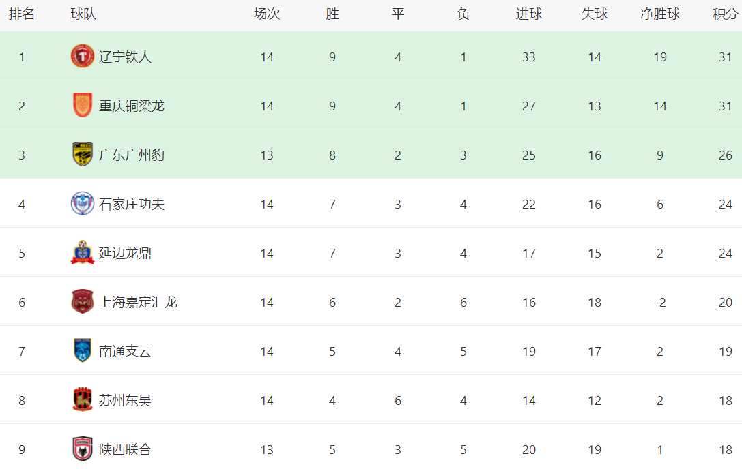Click the 广东广州豹 team badge
This screenshot has width=742, height=469.
(x=83, y=155)
